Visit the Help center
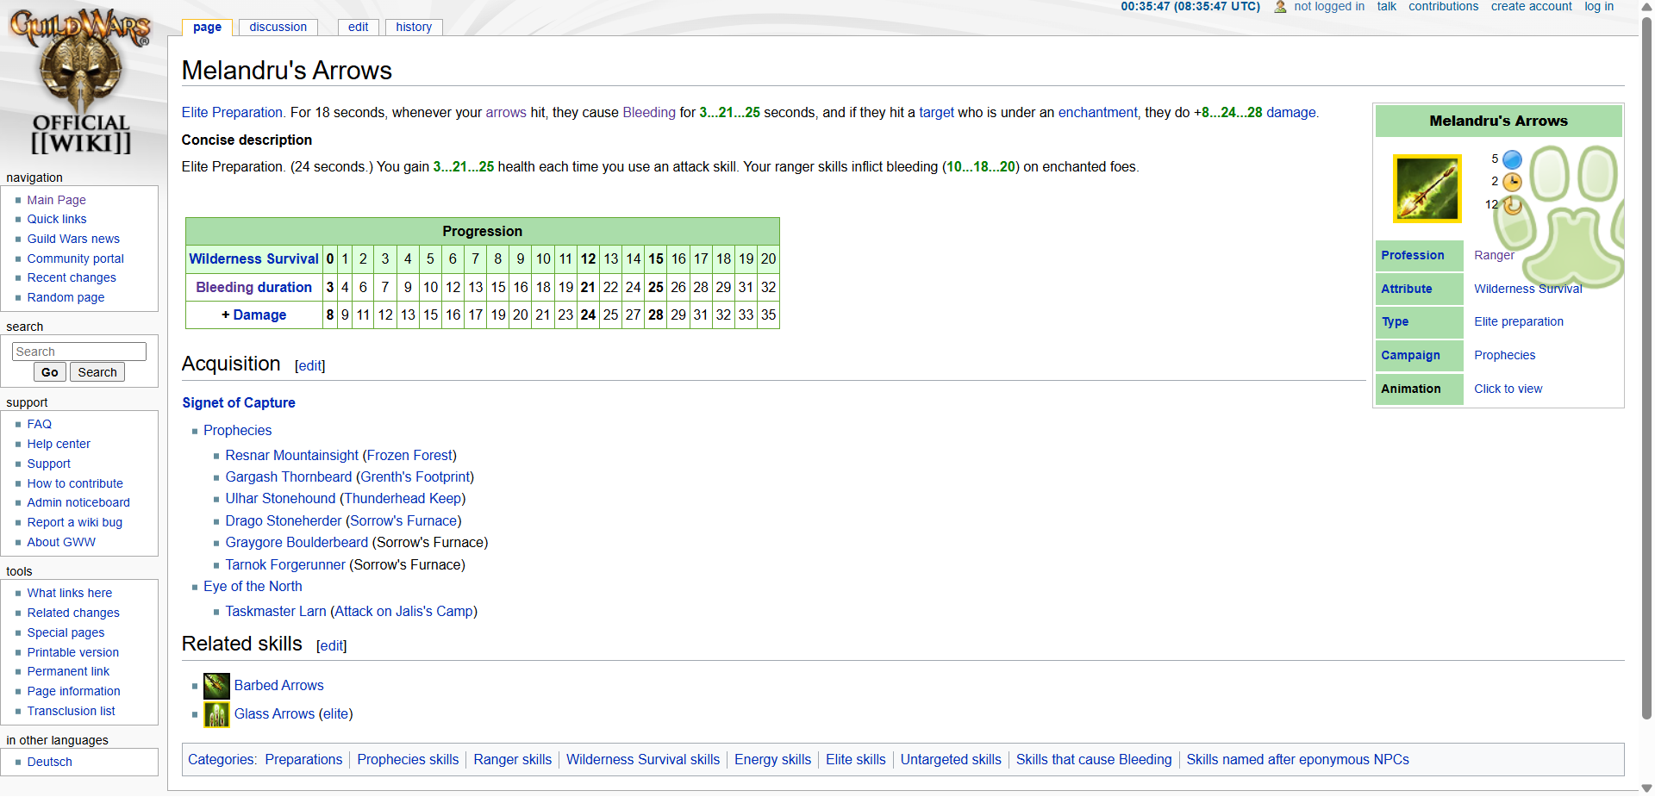Screen dimensions: 1655x797 click(x=59, y=444)
